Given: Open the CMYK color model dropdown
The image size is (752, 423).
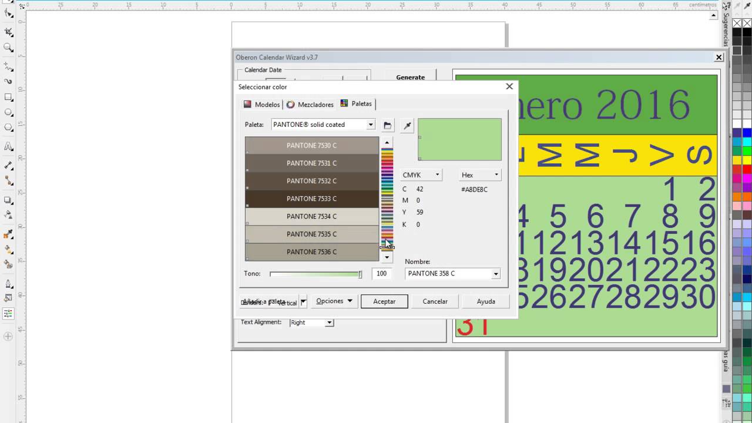Looking at the screenshot, I should click(x=421, y=175).
